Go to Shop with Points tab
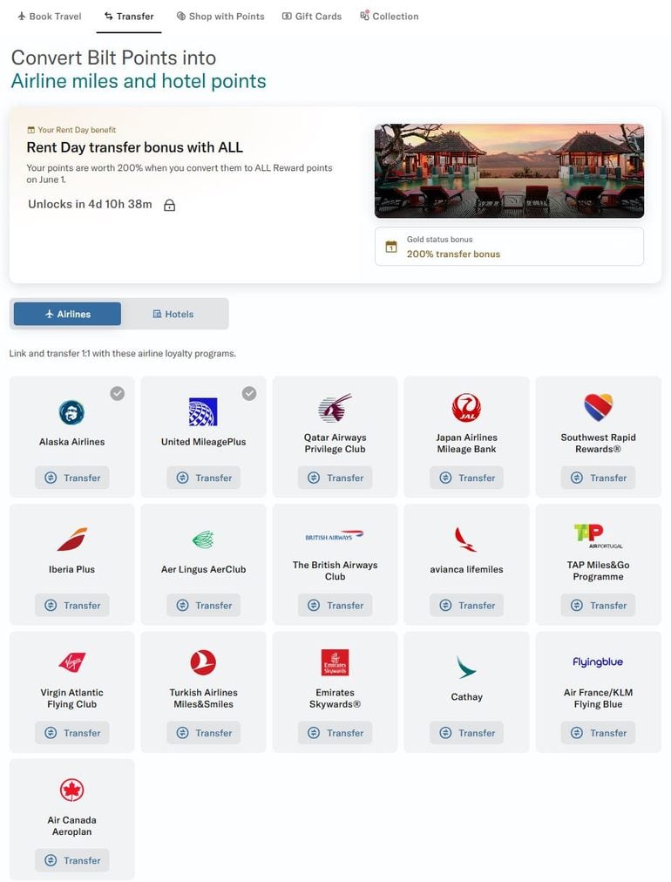Viewport: 671px width, 882px height. (220, 17)
